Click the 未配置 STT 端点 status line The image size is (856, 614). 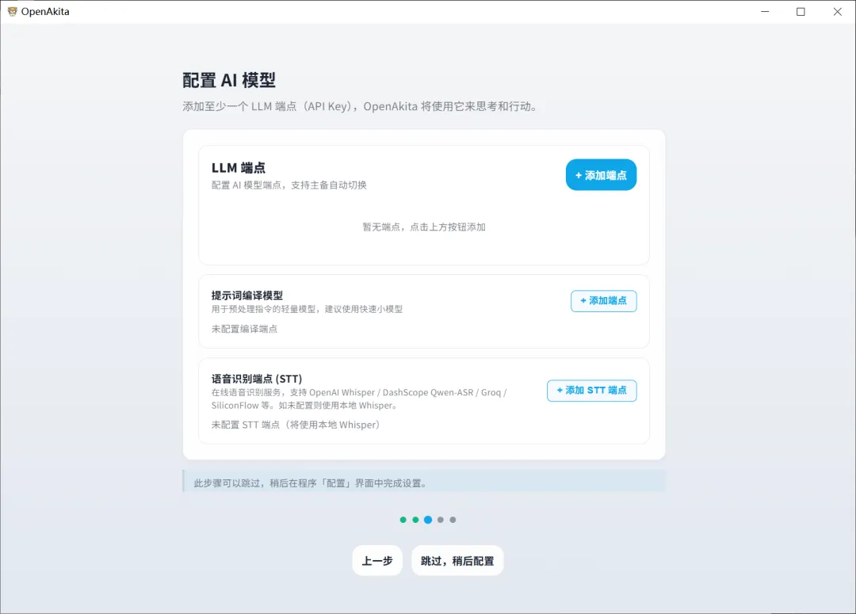(x=296, y=425)
